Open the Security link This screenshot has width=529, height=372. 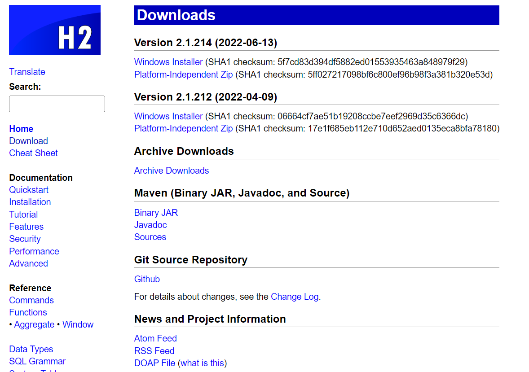point(25,239)
